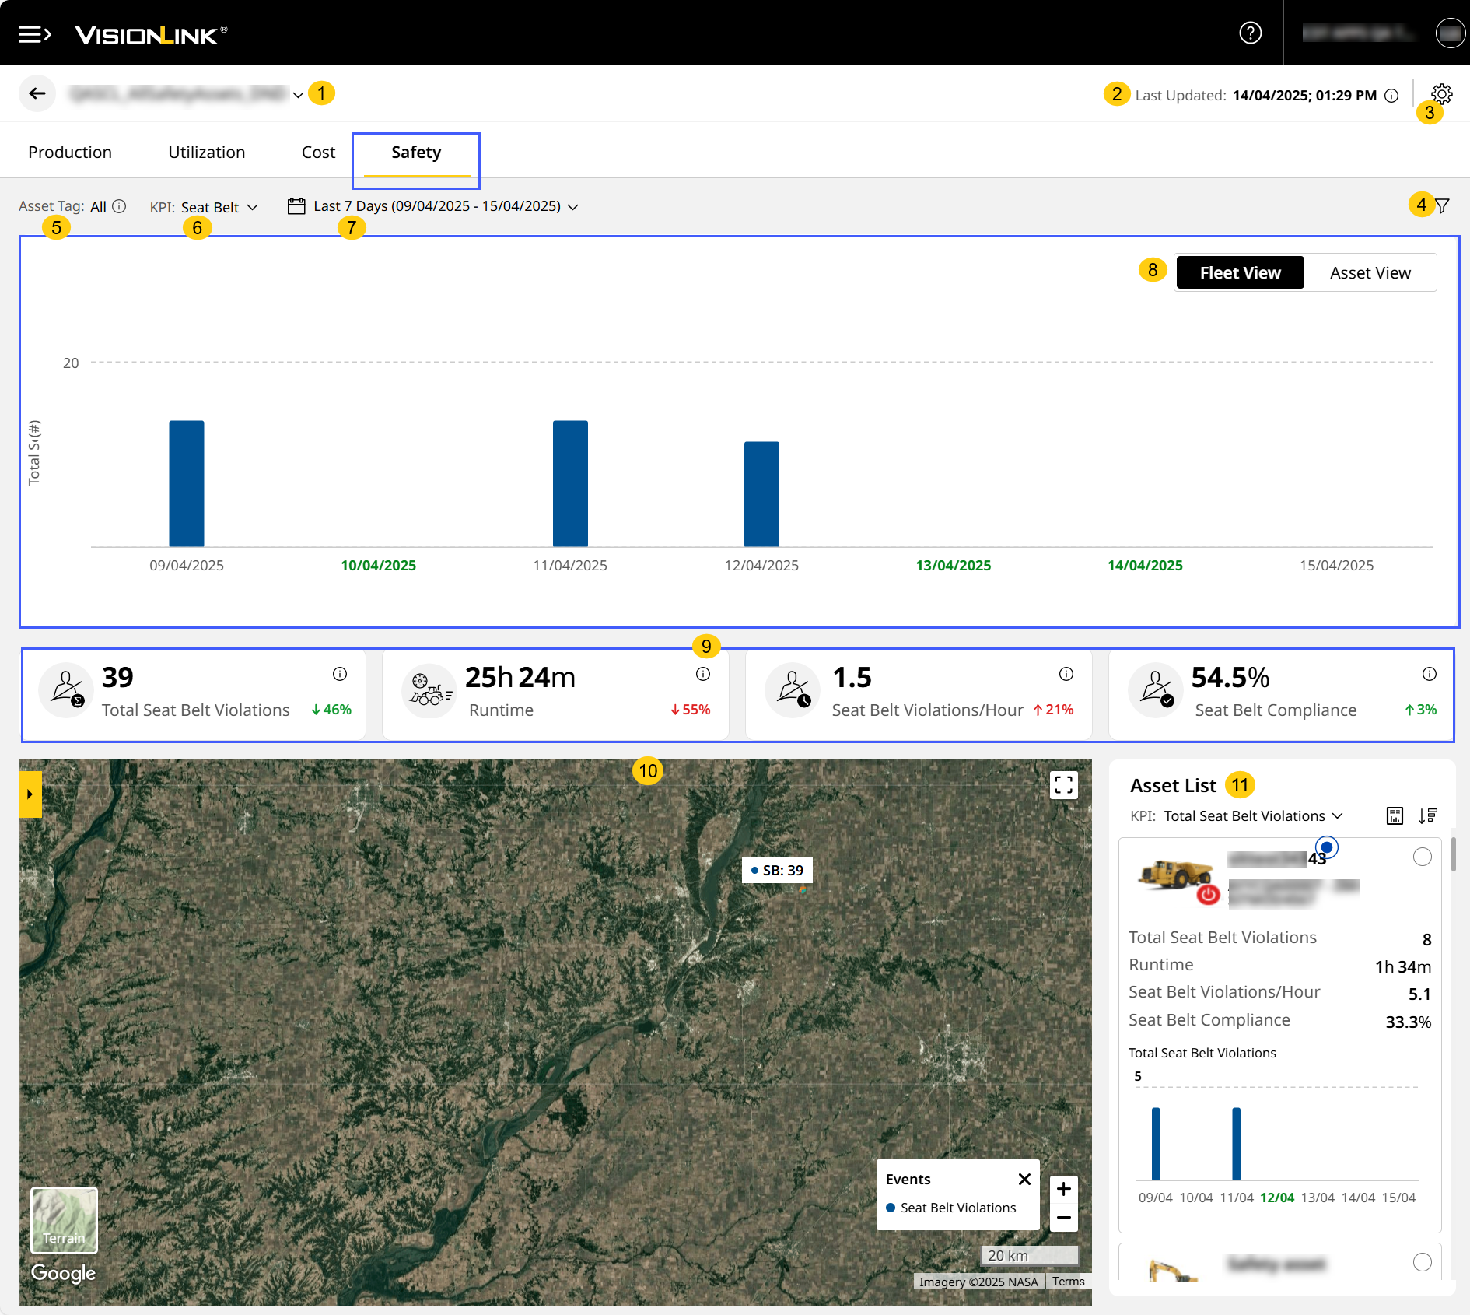Image resolution: width=1470 pixels, height=1315 pixels.
Task: Click info icon on Total Seat Belt Violations card
Action: [340, 674]
